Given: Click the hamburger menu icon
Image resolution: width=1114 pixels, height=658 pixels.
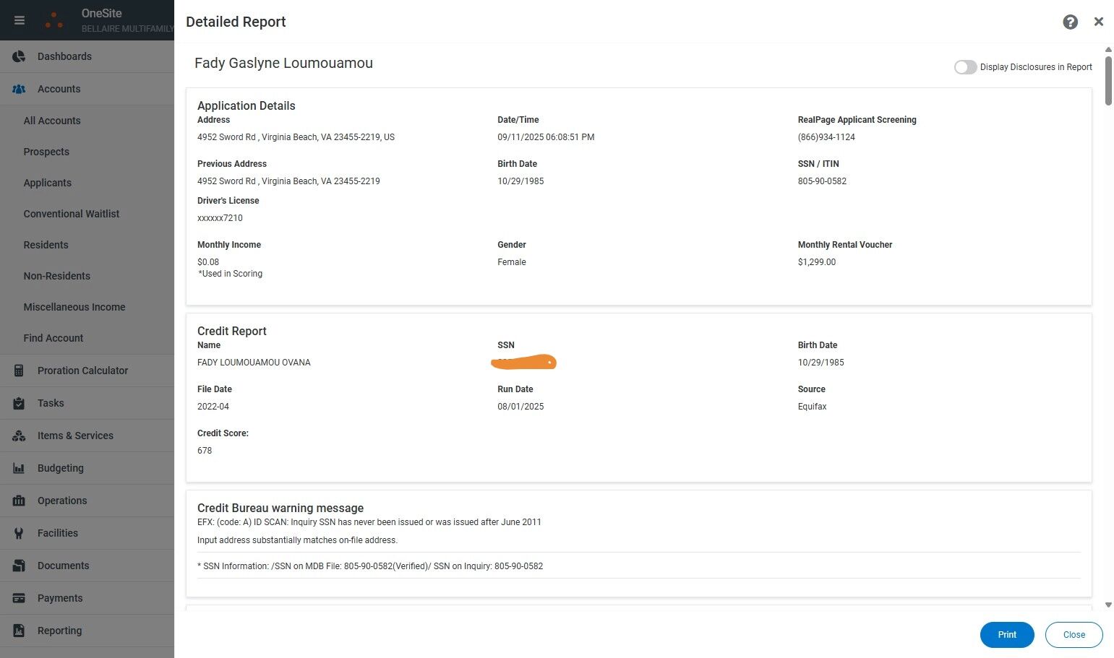Looking at the screenshot, I should coord(20,20).
